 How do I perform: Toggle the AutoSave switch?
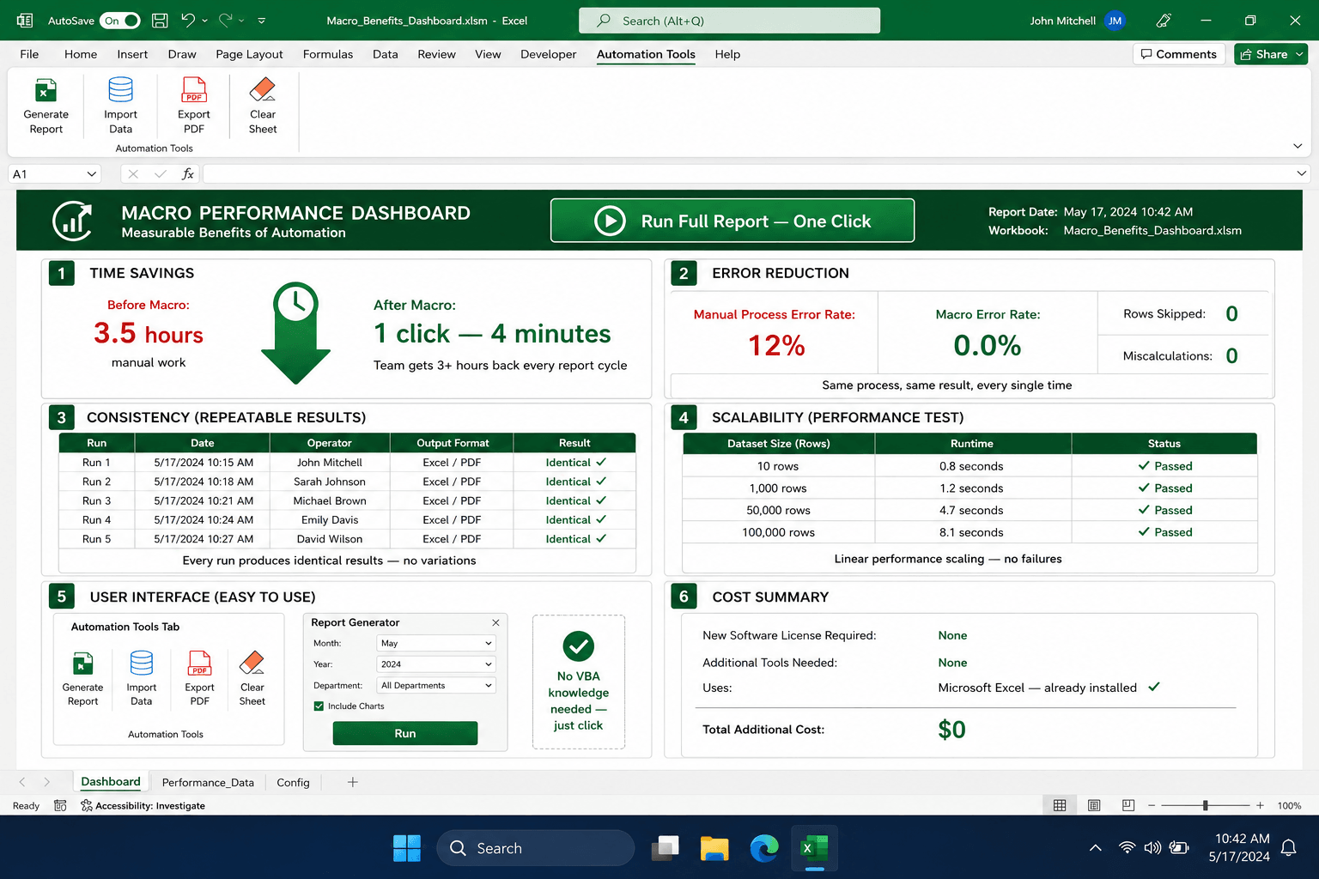(x=120, y=21)
